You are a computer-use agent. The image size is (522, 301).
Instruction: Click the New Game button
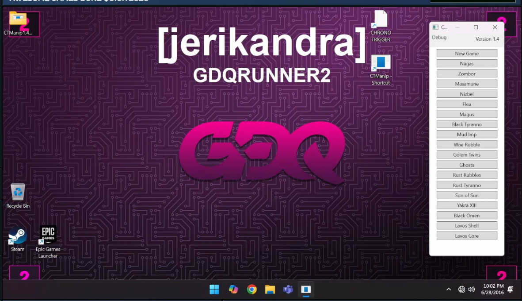coord(467,53)
